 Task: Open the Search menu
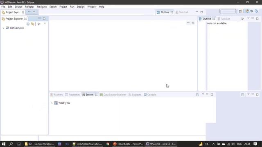pos(53,7)
